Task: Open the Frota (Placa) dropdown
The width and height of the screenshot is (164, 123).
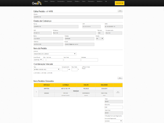Action: coord(38,60)
